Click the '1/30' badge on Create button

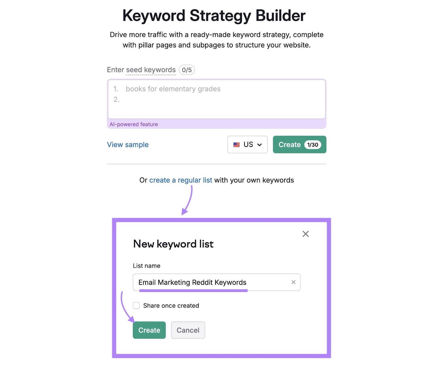tap(313, 144)
